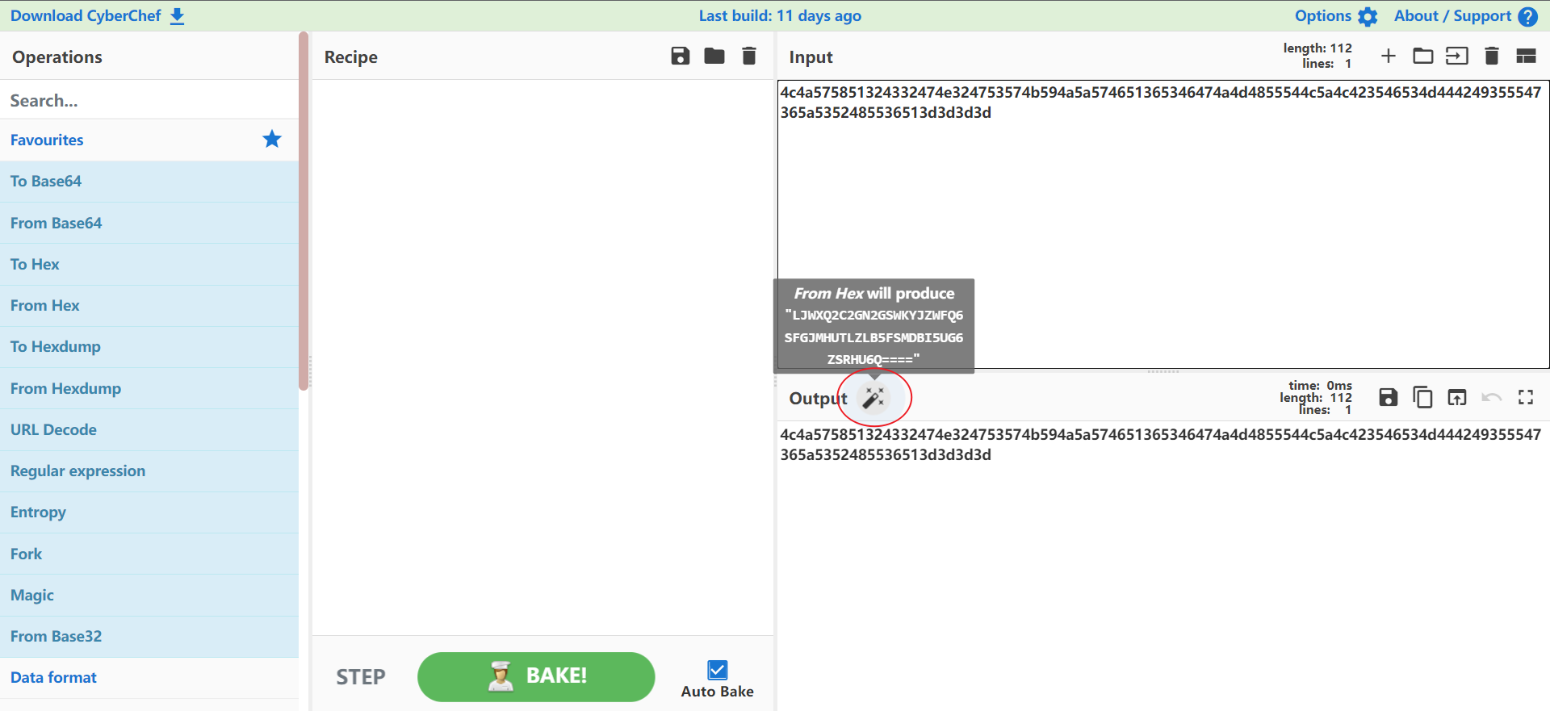Select the To Hexdump operation
This screenshot has height=711, width=1550.
click(x=149, y=347)
